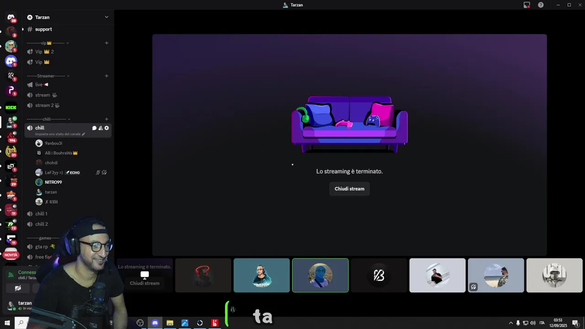
Task: Open the KICK server icon
Action: click(x=11, y=107)
